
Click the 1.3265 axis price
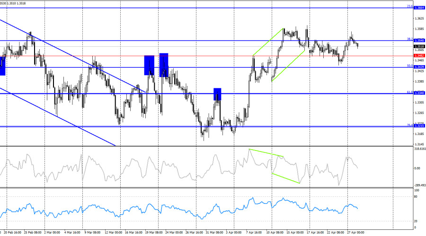click(419, 113)
